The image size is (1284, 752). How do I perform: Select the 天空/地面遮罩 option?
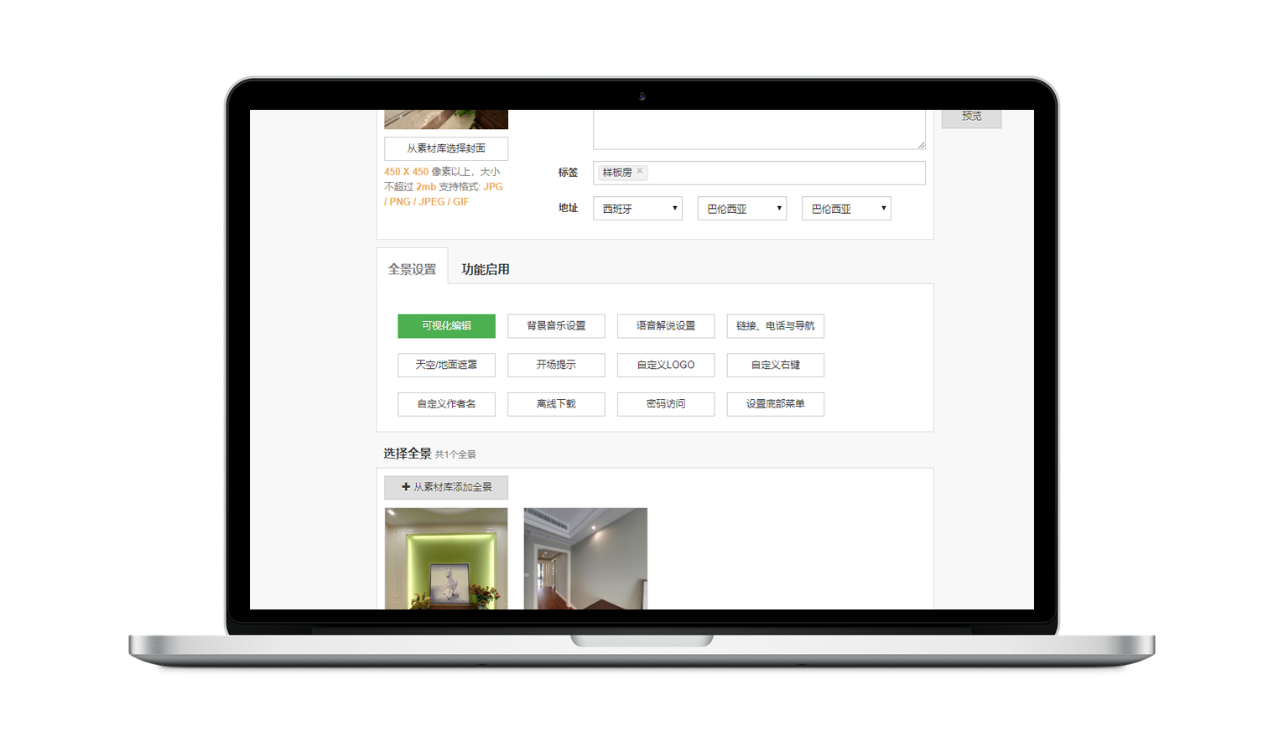click(x=446, y=365)
